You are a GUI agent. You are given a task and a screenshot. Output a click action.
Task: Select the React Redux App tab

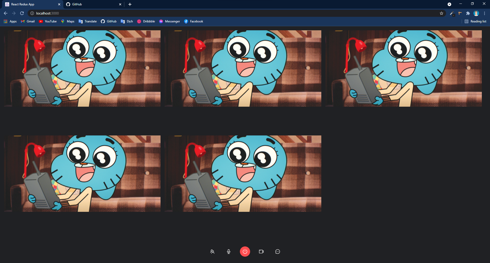(x=31, y=4)
